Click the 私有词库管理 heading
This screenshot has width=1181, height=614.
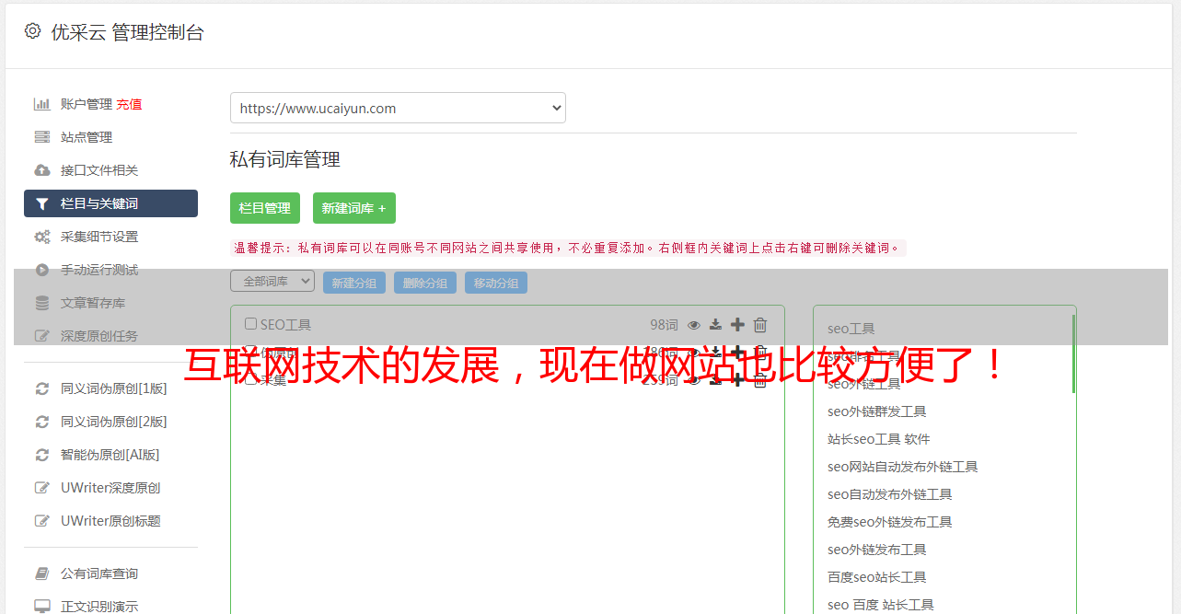(x=285, y=159)
